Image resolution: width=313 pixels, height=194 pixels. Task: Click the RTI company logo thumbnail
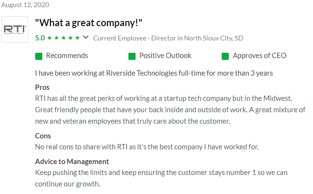pyautogui.click(x=15, y=29)
